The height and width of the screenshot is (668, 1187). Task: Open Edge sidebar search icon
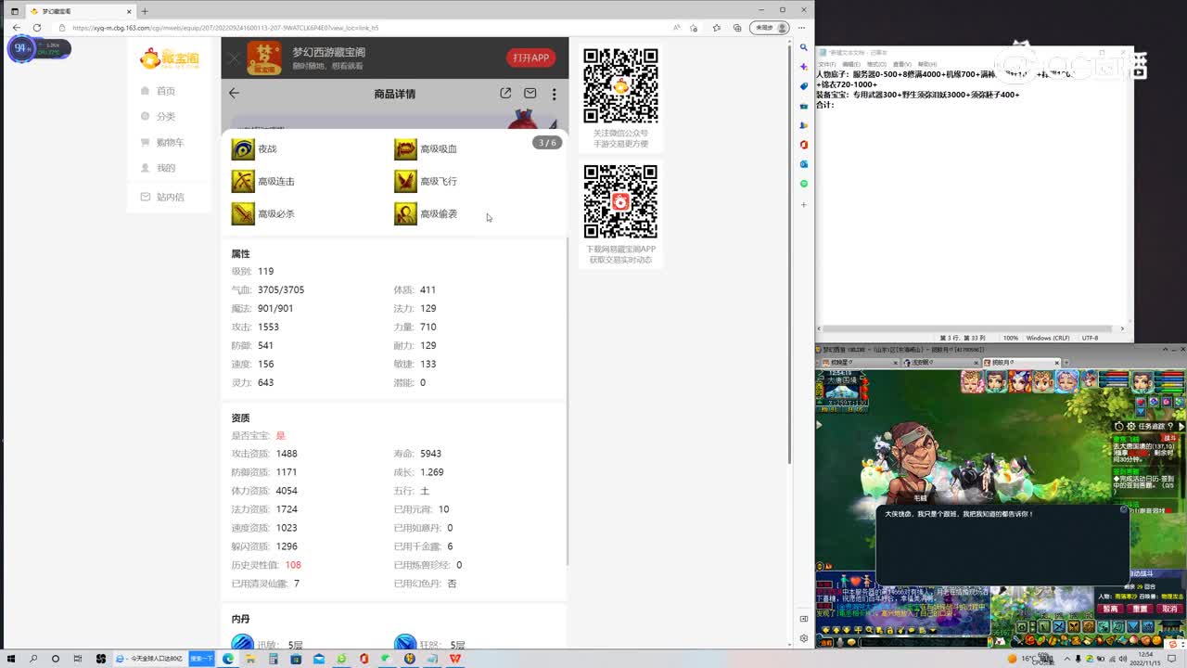804,47
